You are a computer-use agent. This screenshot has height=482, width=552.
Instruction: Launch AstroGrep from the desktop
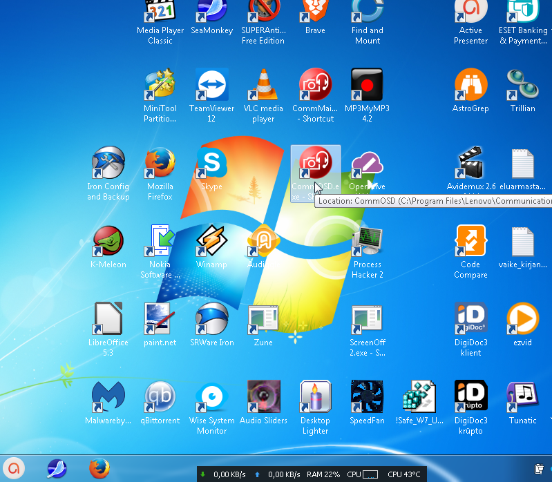click(x=470, y=84)
